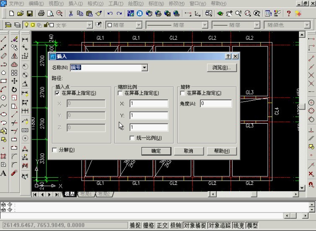The height and width of the screenshot is (231, 316).
Task: Select the Linear Dimension tool icon
Action: point(25,39)
